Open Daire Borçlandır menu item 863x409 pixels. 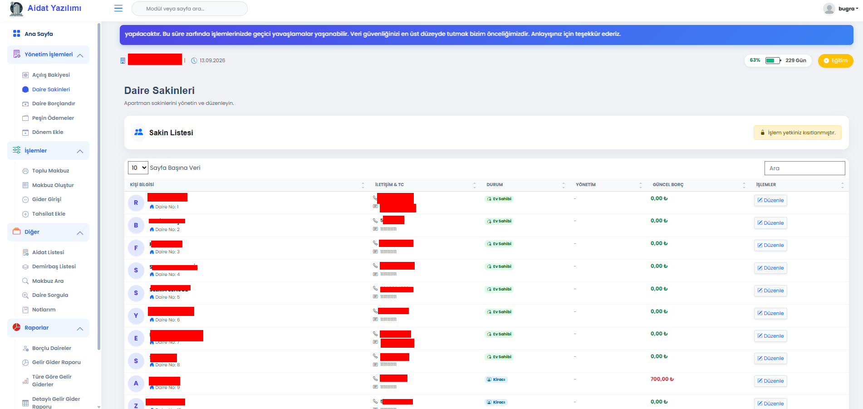53,103
